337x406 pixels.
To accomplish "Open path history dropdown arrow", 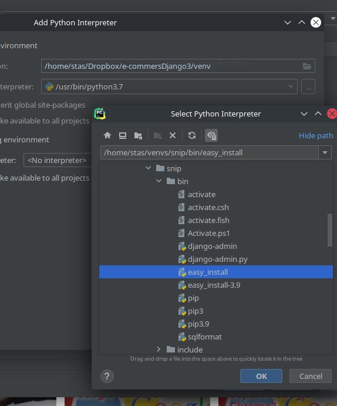I will coord(325,152).
